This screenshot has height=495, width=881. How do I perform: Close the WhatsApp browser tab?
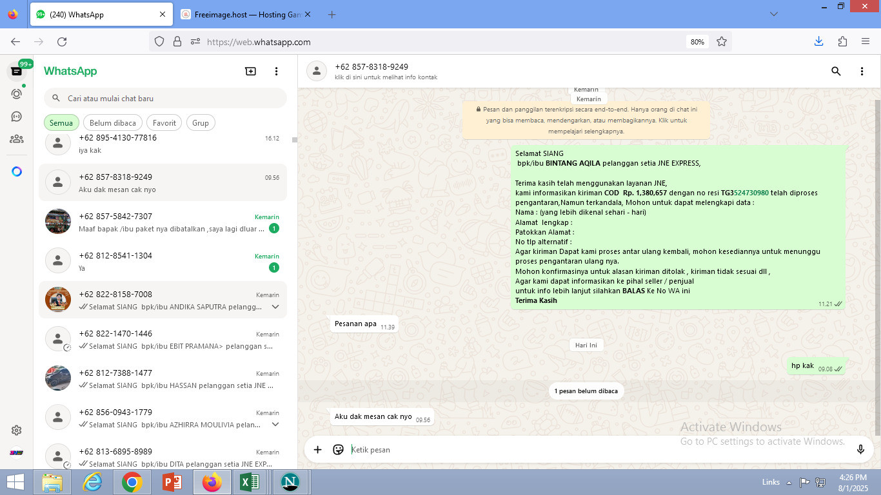(162, 14)
